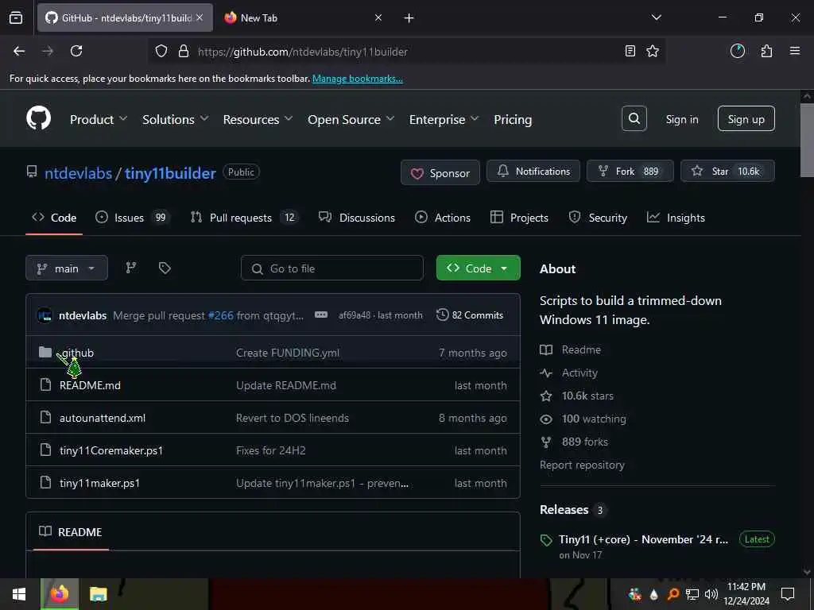The width and height of the screenshot is (814, 610).
Task: Open the 82 Commits history link
Action: click(470, 315)
